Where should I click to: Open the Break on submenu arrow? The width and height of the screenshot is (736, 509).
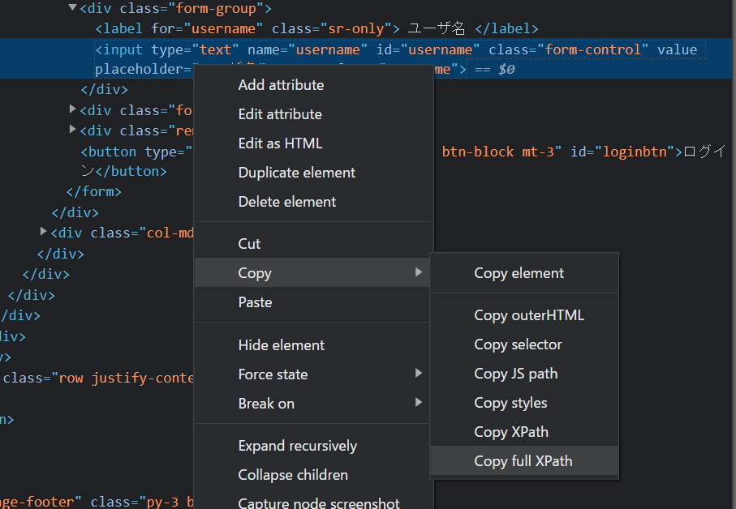[x=419, y=403]
